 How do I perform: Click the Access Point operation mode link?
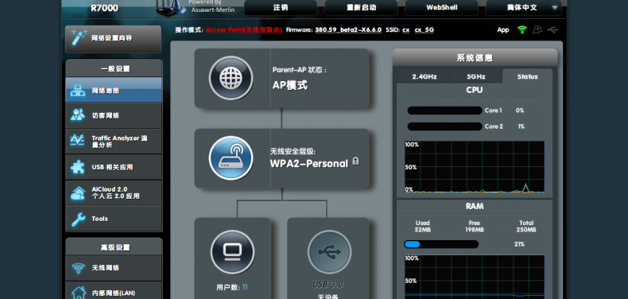(244, 30)
